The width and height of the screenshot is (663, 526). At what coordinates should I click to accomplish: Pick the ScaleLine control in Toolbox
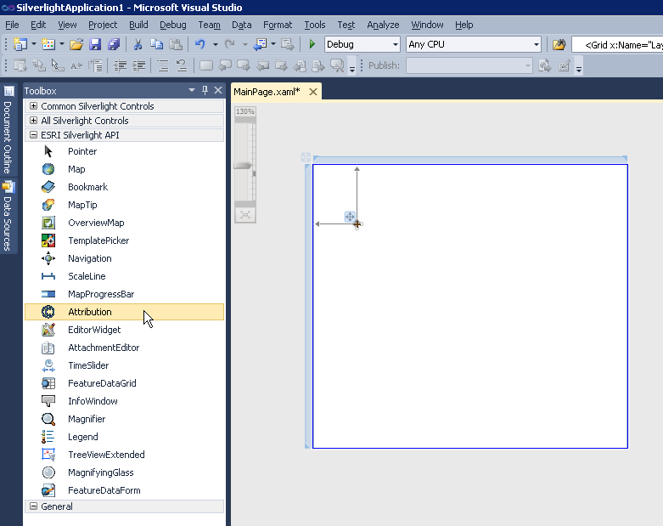point(124,276)
